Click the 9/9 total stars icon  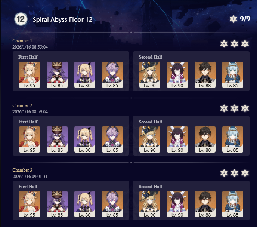click(x=233, y=19)
